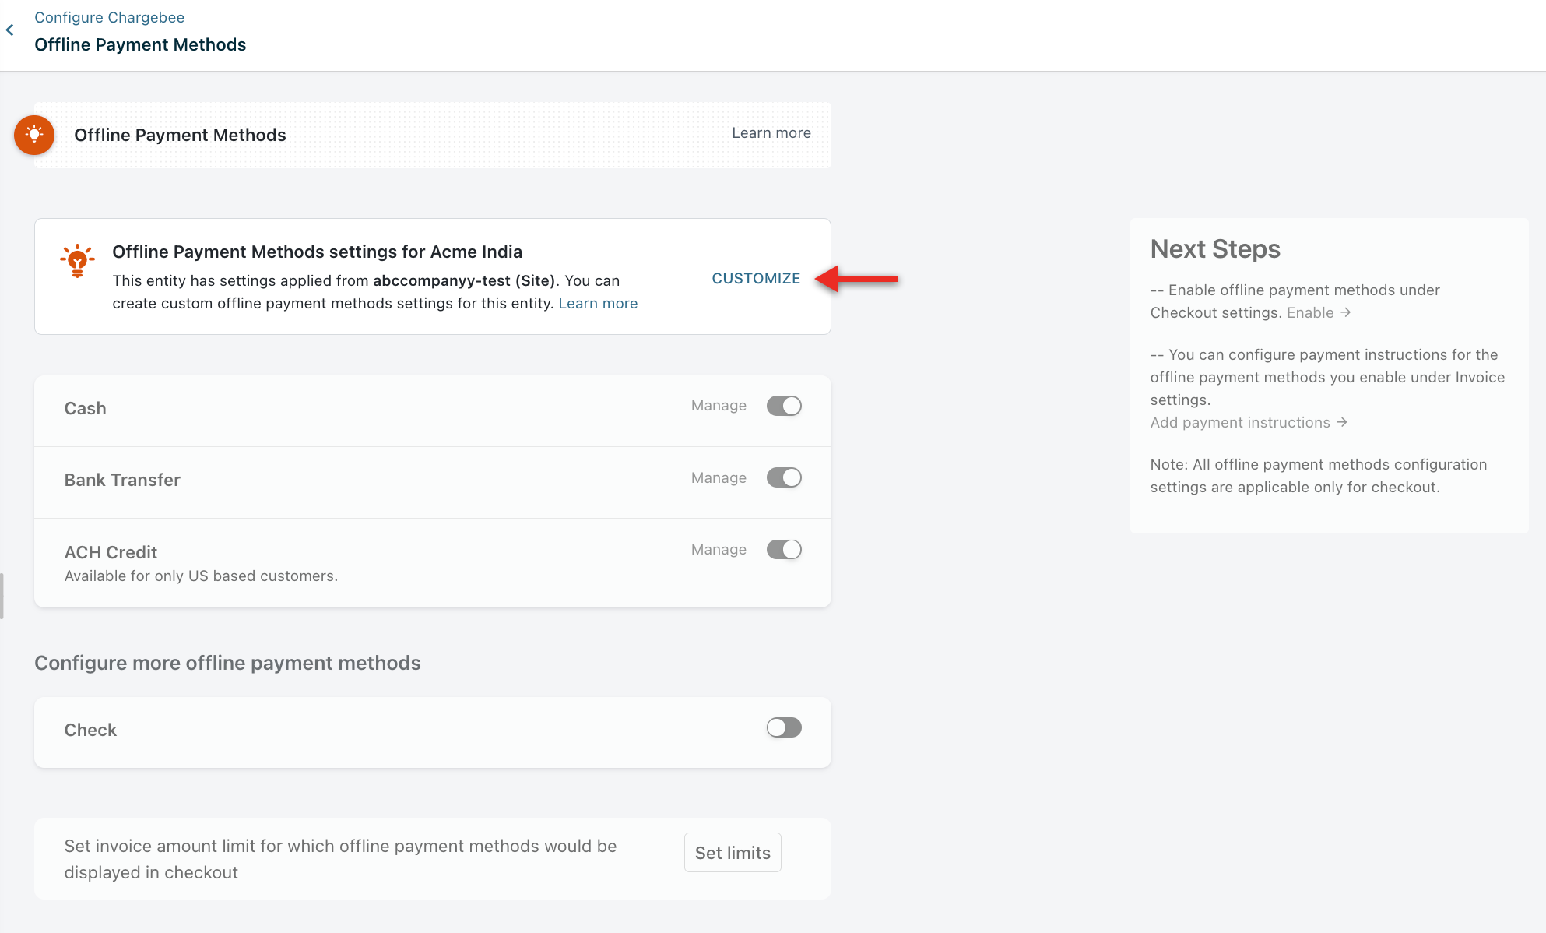Select the Check payment method row
Screen dimensions: 1546x933
(x=90, y=731)
